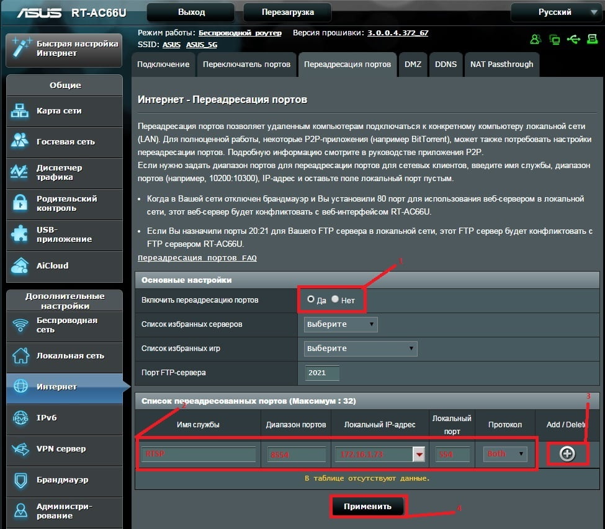The image size is (605, 529).
Task: Click the guest network people icon
Action: click(x=20, y=140)
